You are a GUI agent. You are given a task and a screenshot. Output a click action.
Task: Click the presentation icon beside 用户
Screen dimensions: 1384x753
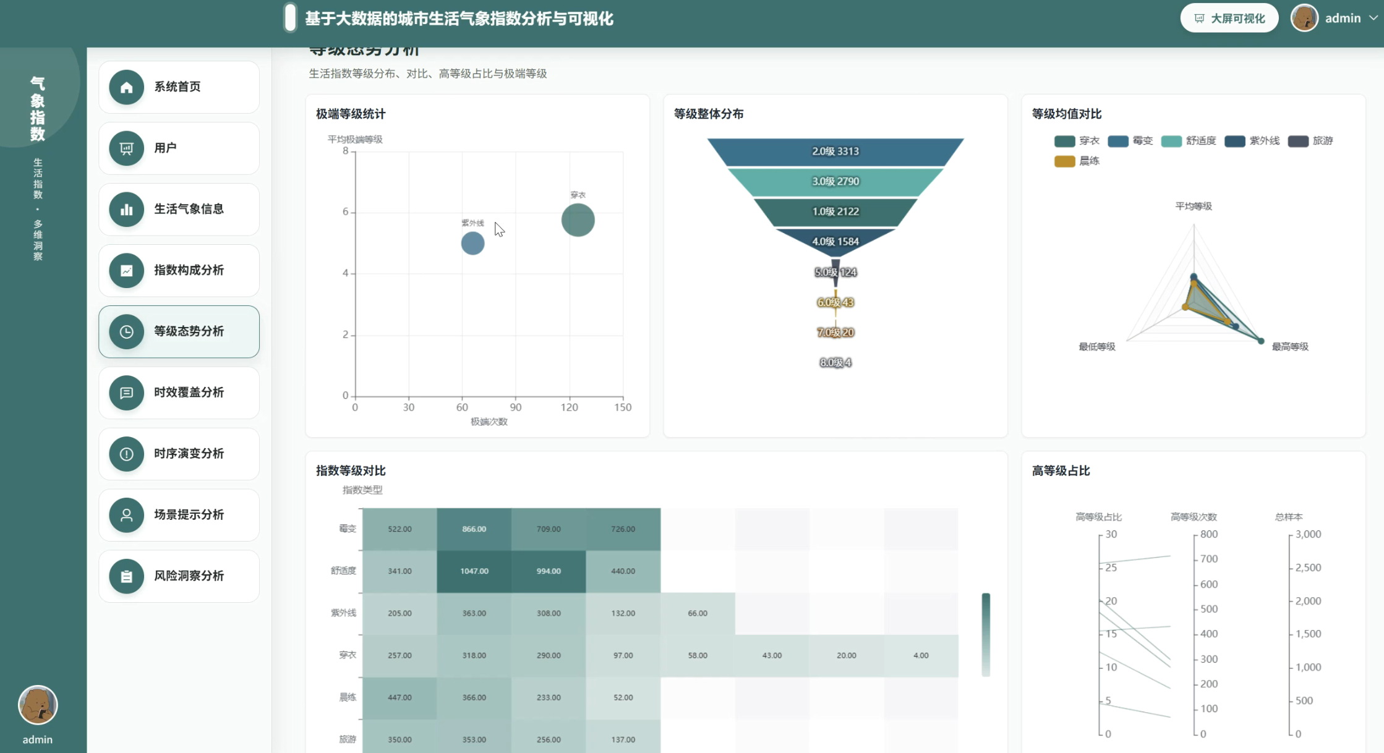tap(126, 148)
